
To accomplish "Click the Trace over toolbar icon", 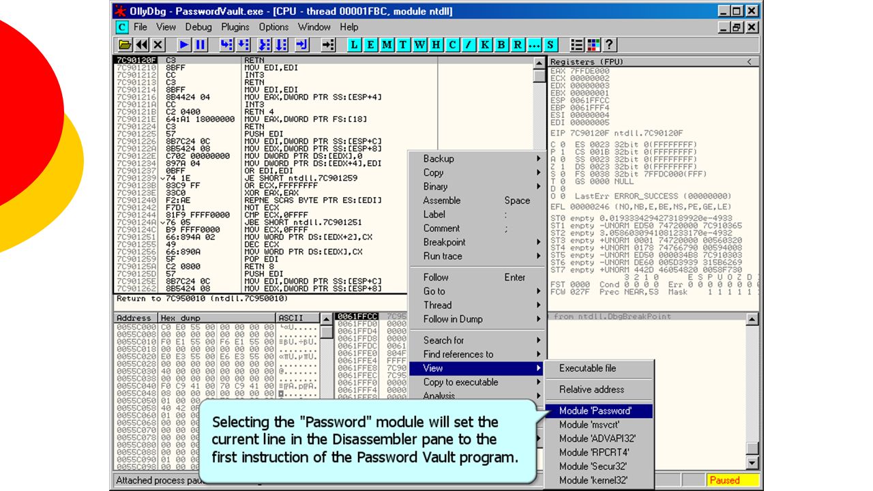I will tap(282, 45).
